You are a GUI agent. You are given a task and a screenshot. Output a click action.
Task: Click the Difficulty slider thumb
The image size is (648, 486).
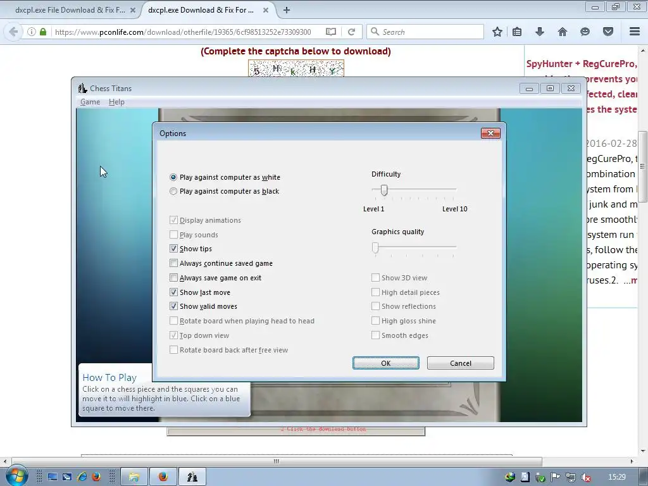click(384, 190)
